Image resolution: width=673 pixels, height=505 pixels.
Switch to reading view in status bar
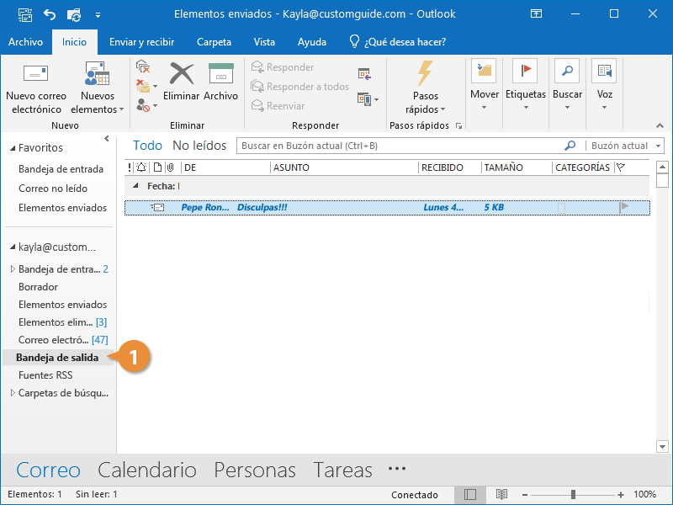click(501, 495)
